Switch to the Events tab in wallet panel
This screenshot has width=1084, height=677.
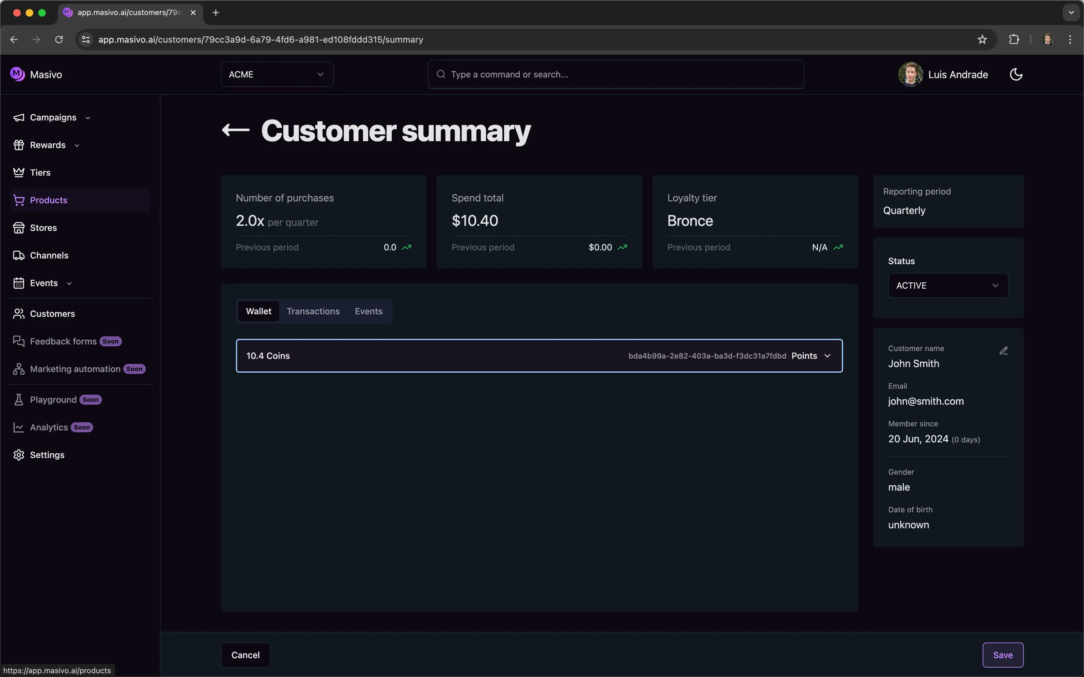click(x=368, y=311)
